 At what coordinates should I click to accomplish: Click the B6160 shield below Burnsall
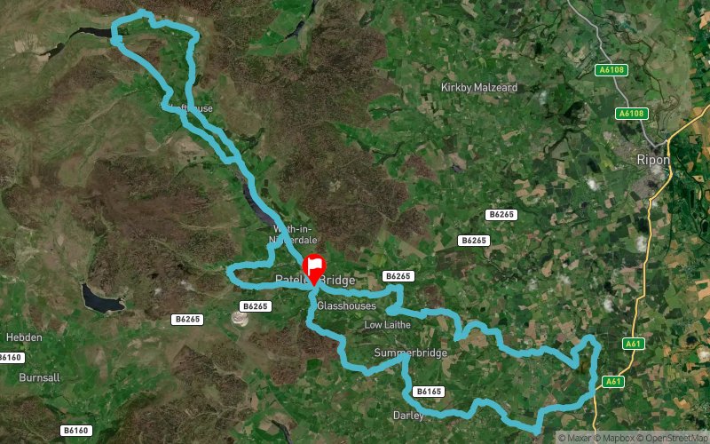coord(76,430)
